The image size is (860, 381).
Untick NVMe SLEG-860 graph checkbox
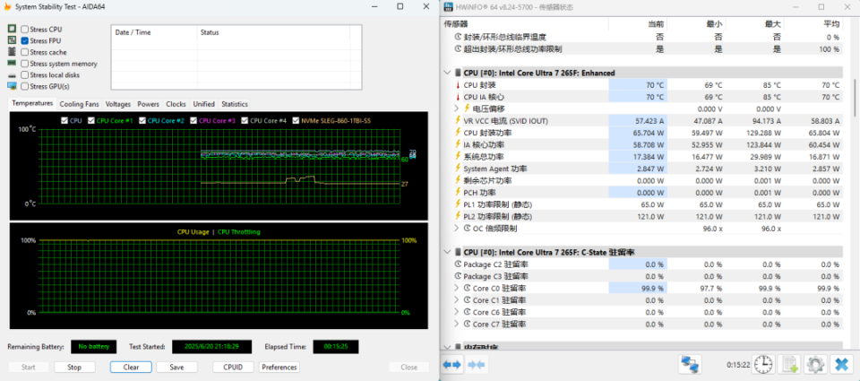coord(297,120)
